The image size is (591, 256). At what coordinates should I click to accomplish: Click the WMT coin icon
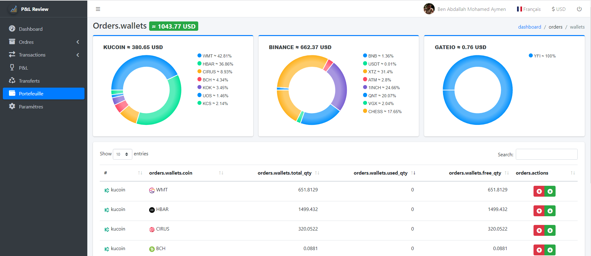pyautogui.click(x=152, y=190)
